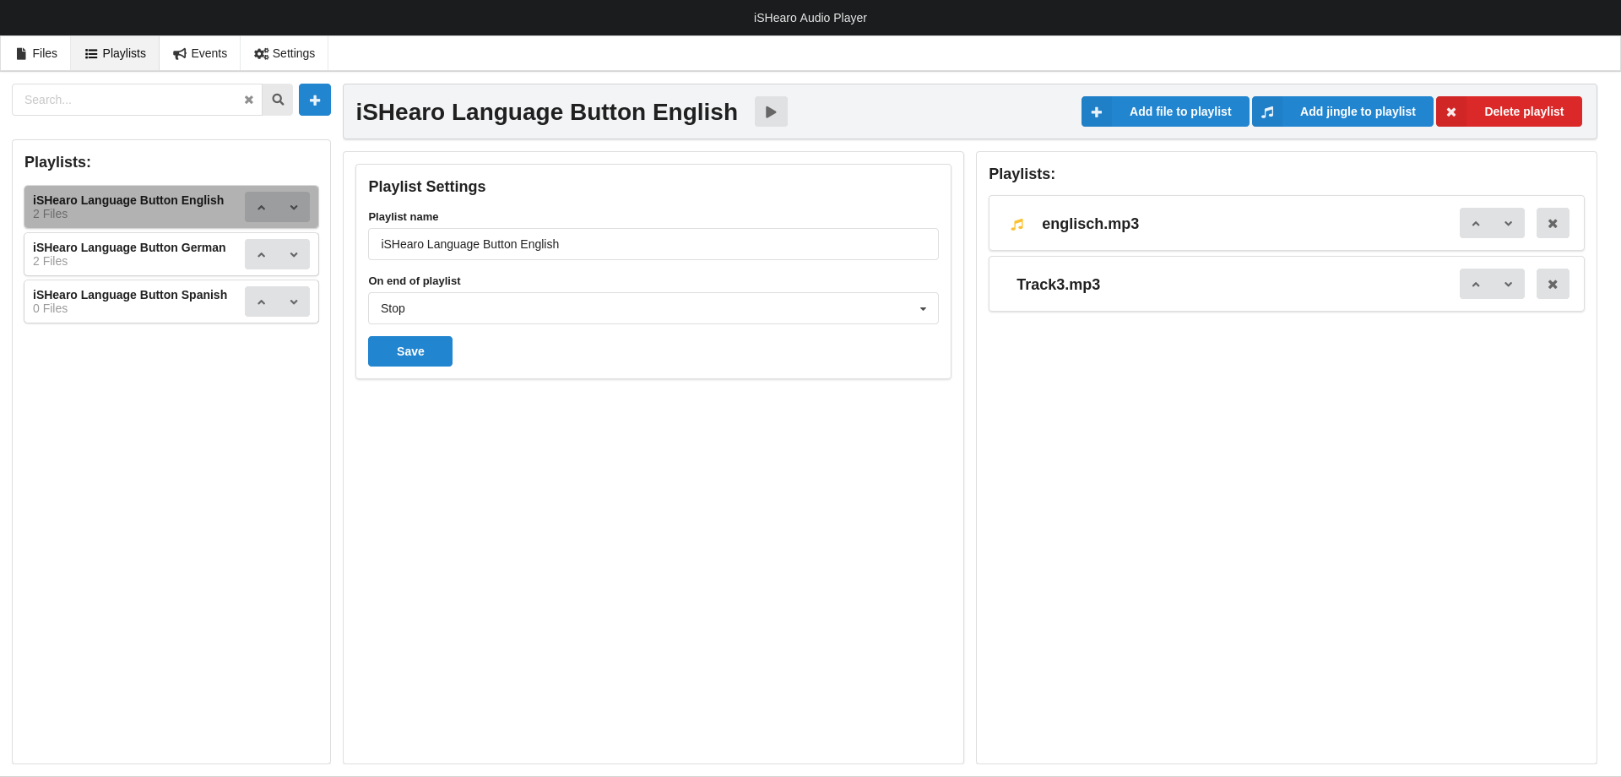Move englisch.mp3 down in the list

pyautogui.click(x=1508, y=224)
